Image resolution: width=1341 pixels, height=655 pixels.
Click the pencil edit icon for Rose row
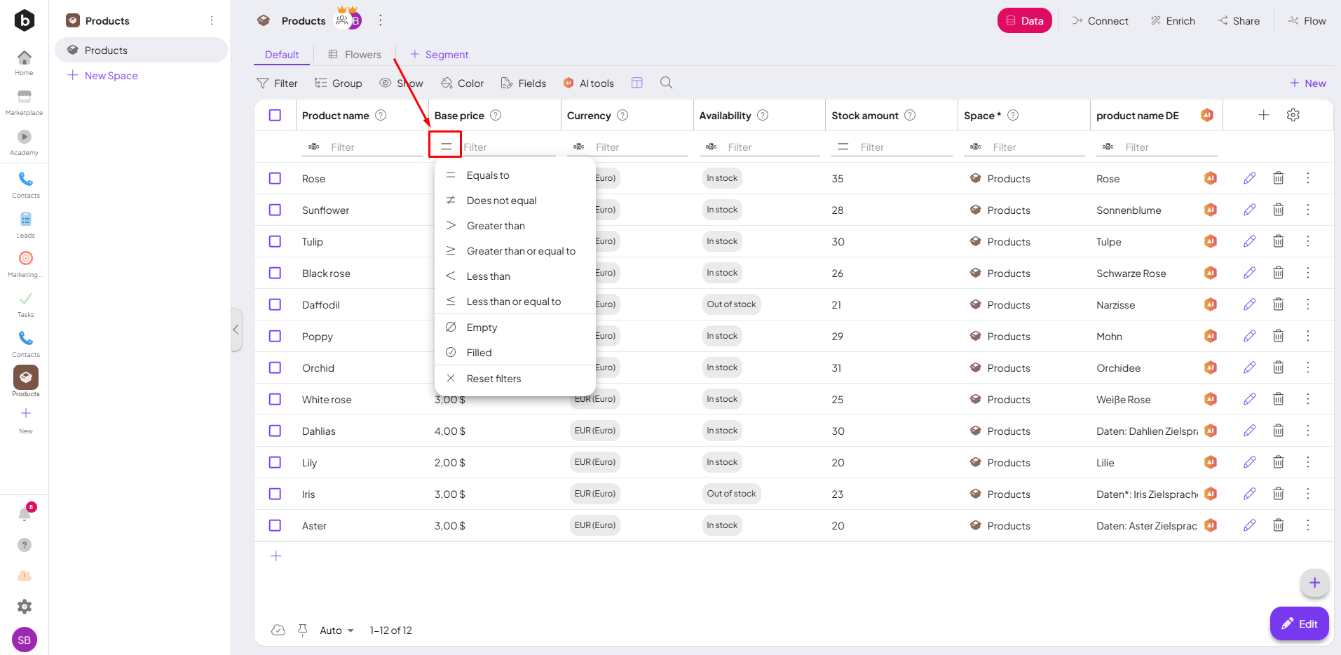tap(1249, 178)
